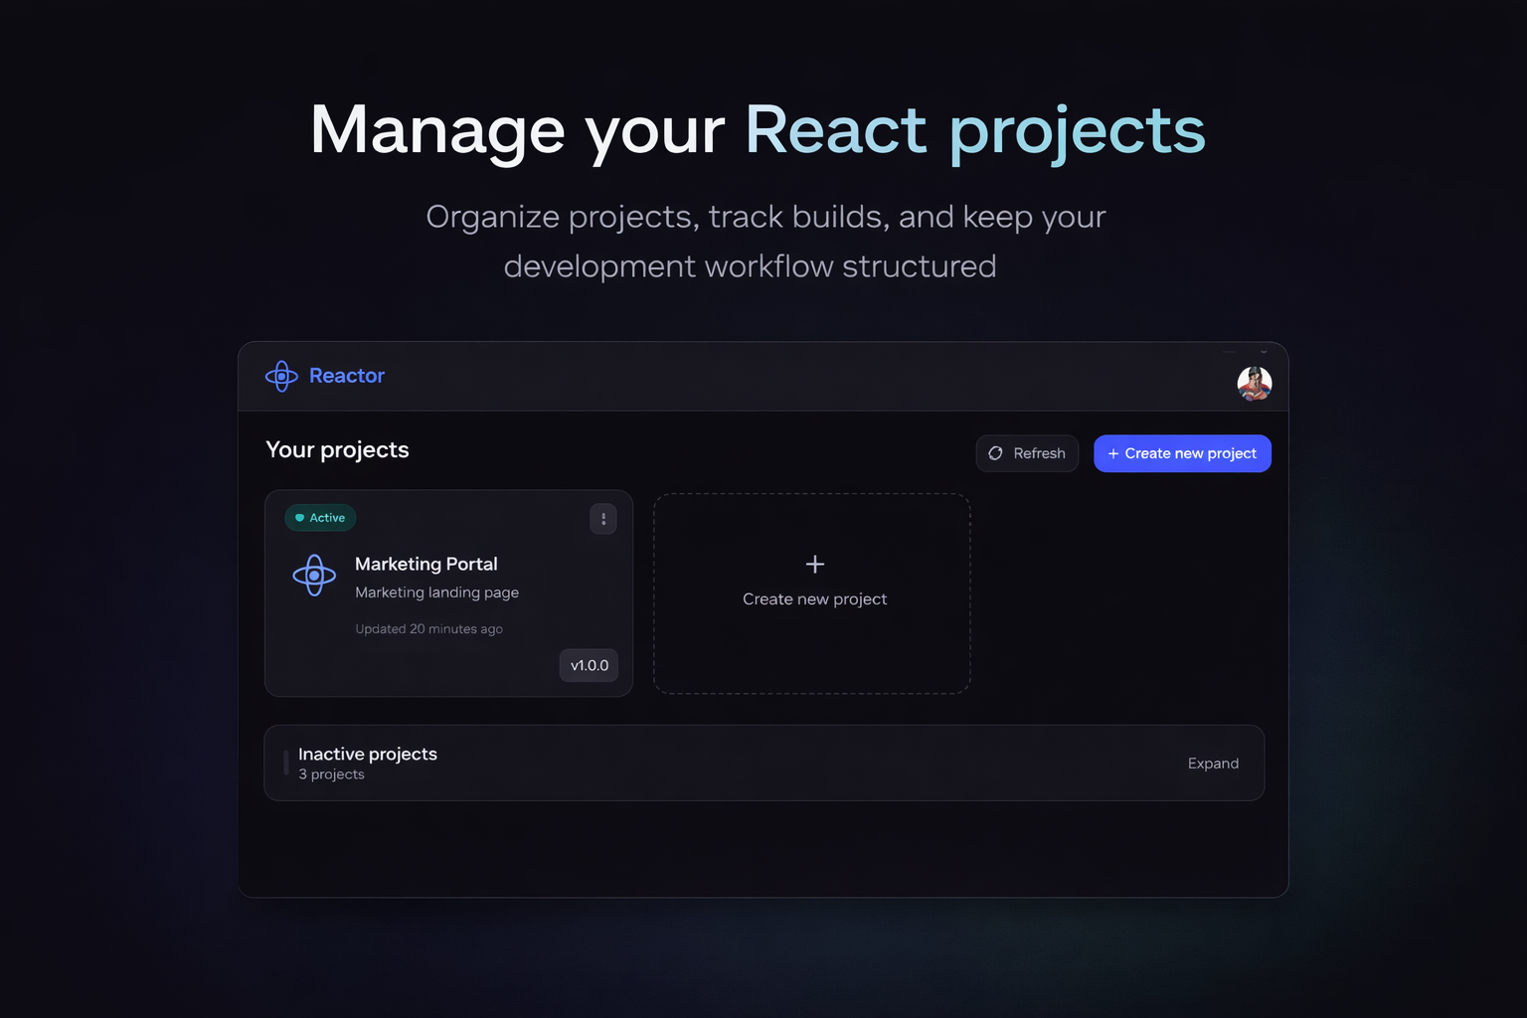1527x1018 pixels.
Task: Open the three-dot options dropdown on the project card
Action: click(x=603, y=518)
